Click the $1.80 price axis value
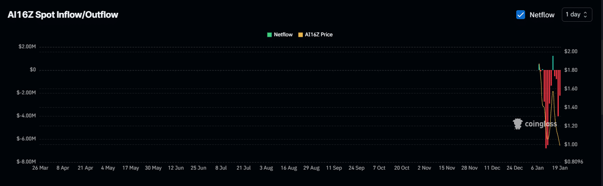 (x=572, y=70)
